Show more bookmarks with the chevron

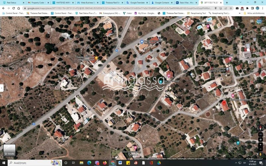tap(240, 13)
